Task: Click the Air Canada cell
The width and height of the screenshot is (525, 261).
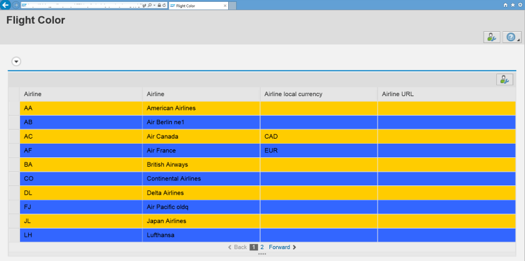Action: [201, 137]
